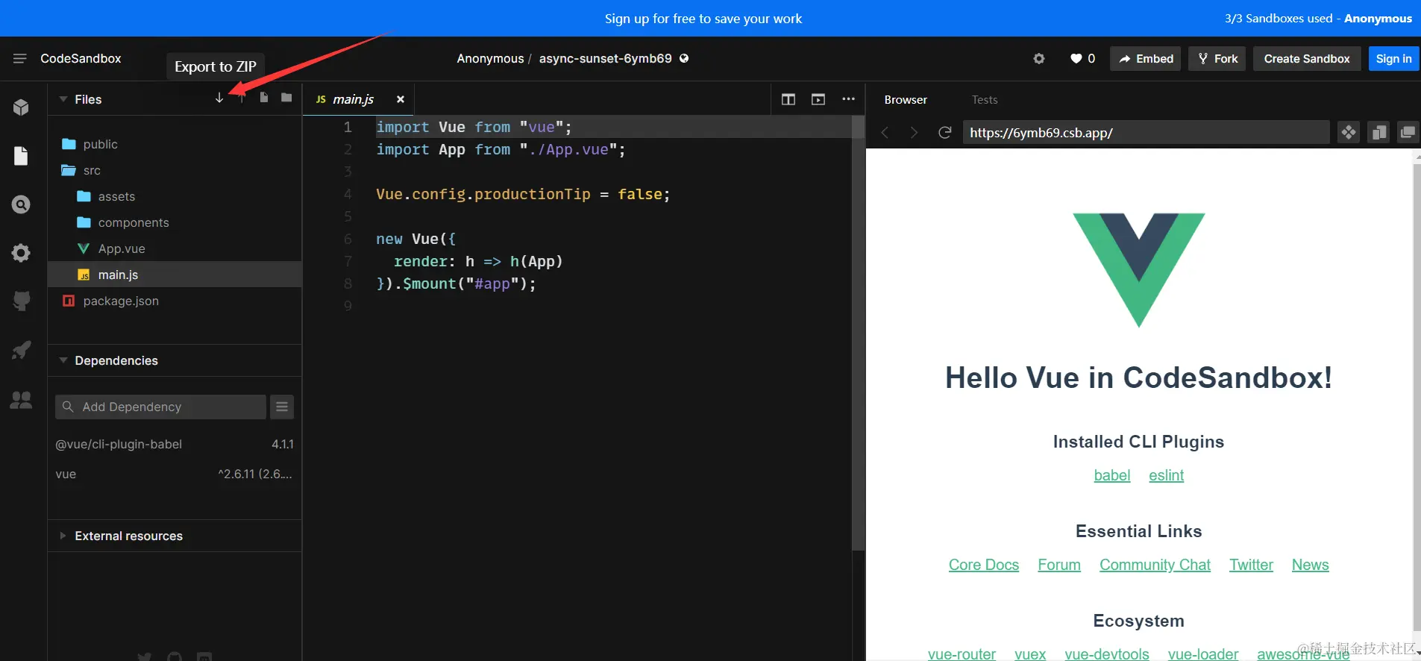
Task: Select main.js in the file tree
Action: [175, 275]
